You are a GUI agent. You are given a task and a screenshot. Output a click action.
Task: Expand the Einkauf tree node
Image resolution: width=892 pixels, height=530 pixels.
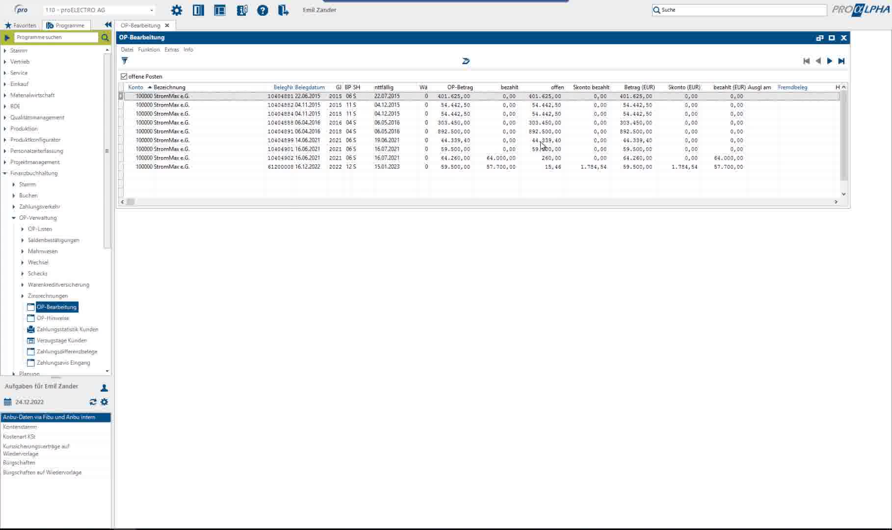[5, 84]
